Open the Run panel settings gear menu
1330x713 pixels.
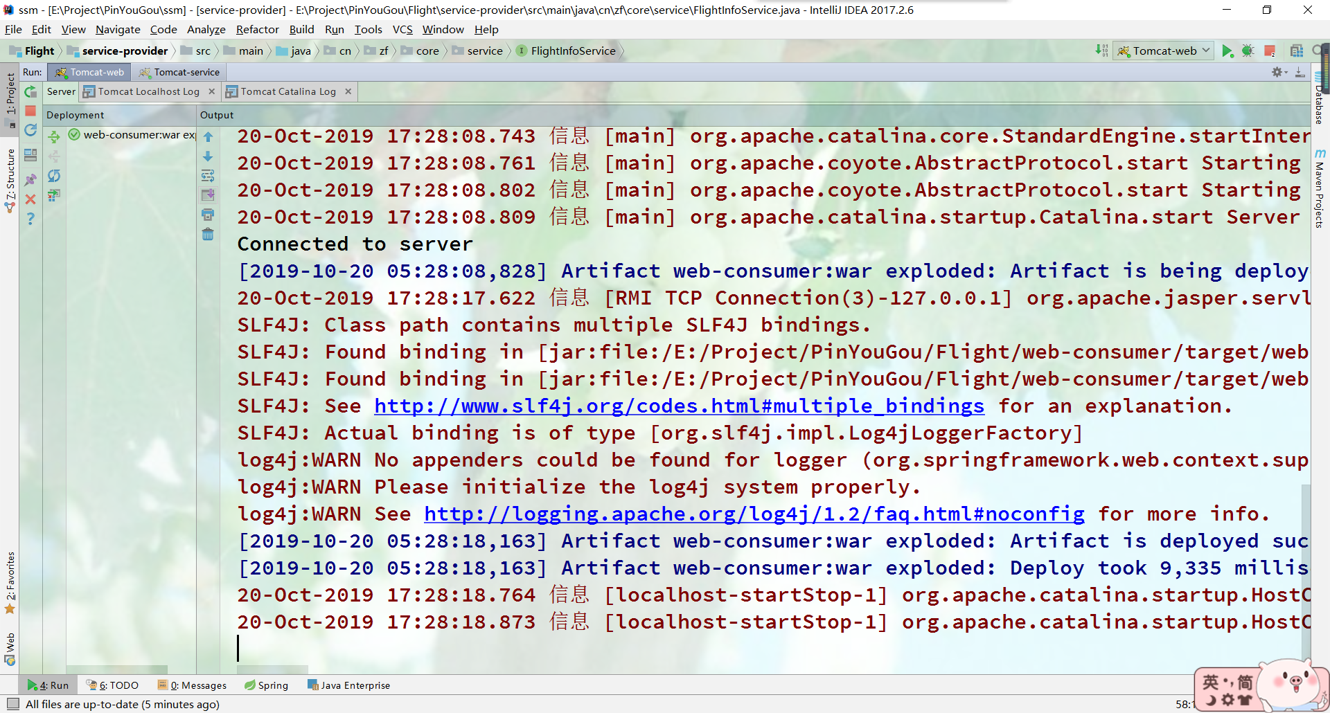click(x=1277, y=72)
